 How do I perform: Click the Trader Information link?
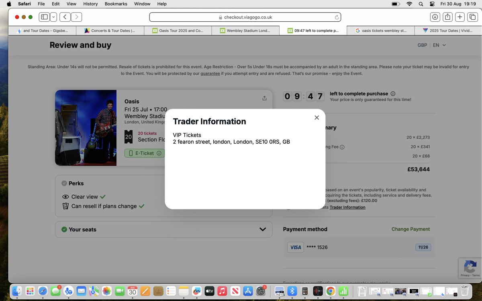click(x=347, y=207)
